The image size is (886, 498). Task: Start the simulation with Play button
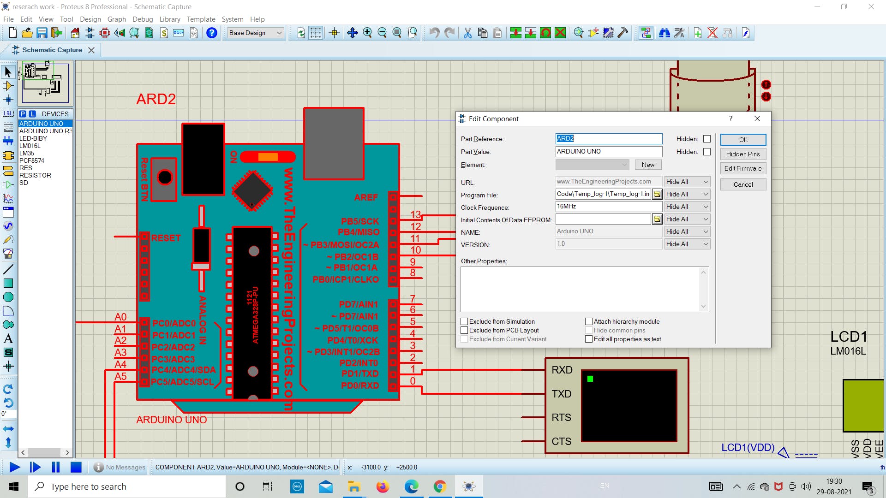point(14,467)
